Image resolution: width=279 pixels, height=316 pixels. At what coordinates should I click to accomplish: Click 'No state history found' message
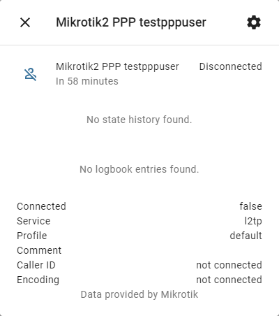click(139, 120)
